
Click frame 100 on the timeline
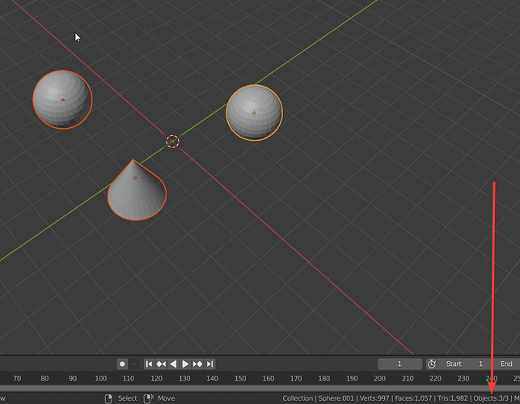pos(101,378)
